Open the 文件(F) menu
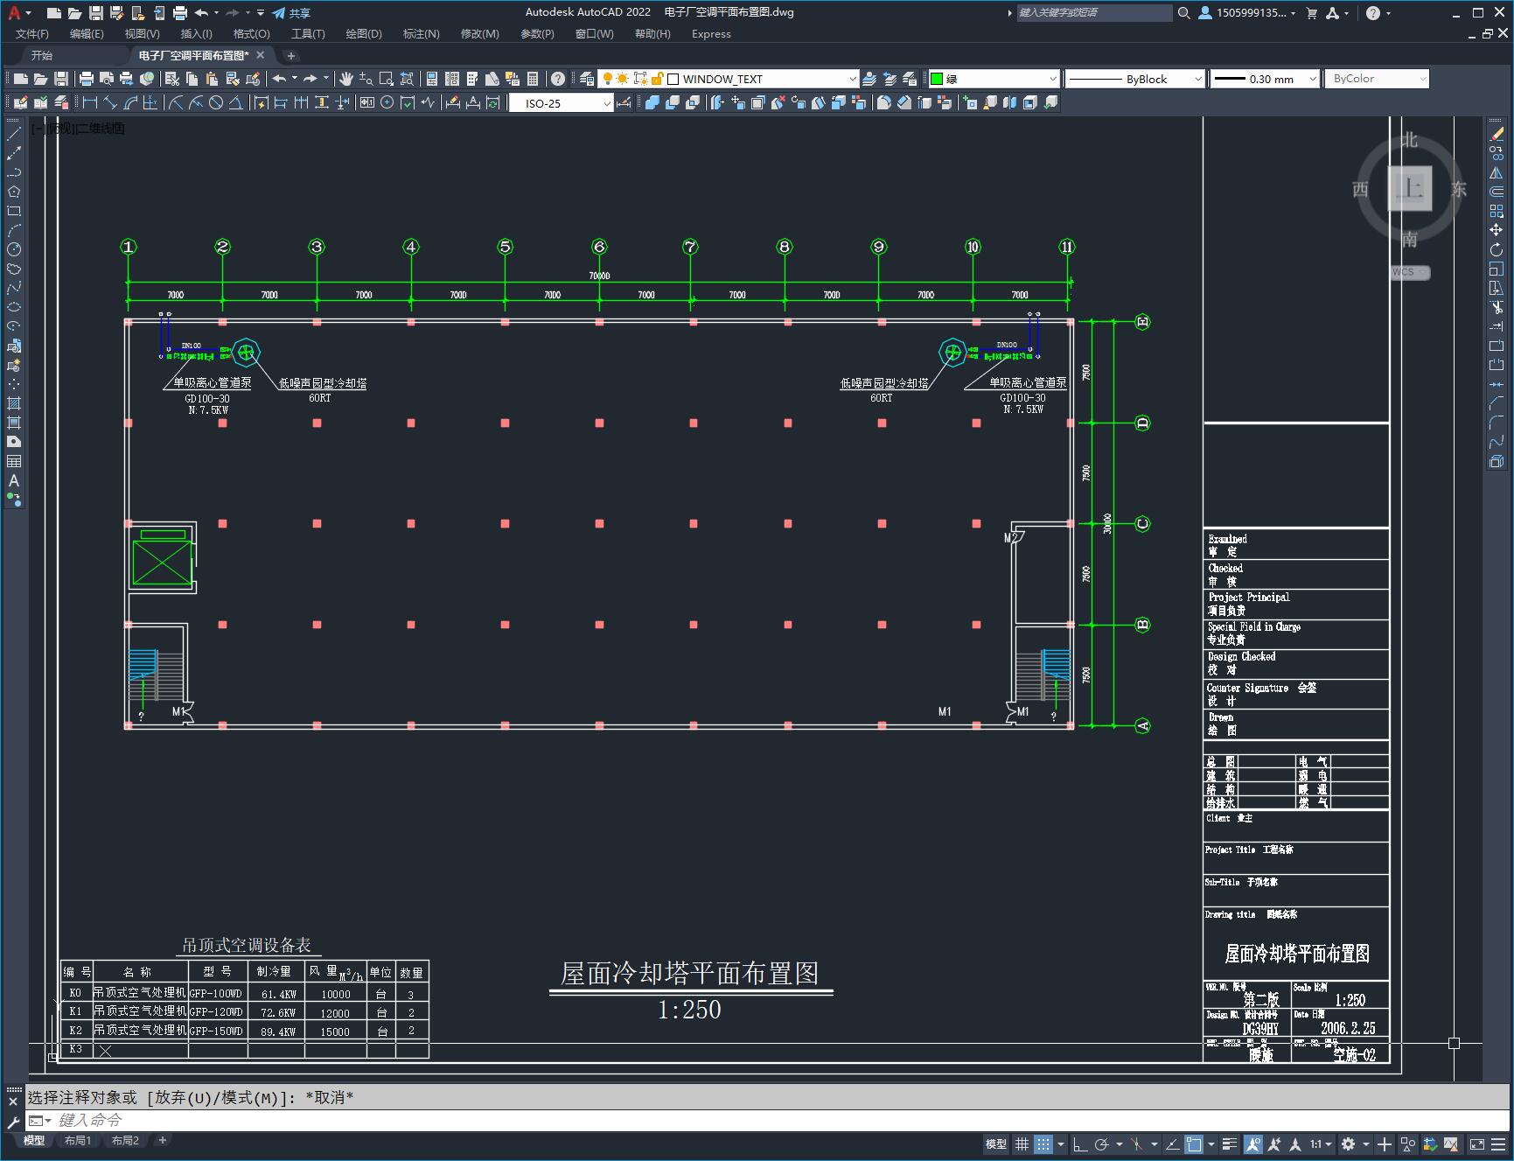The image size is (1514, 1161). pos(32,34)
